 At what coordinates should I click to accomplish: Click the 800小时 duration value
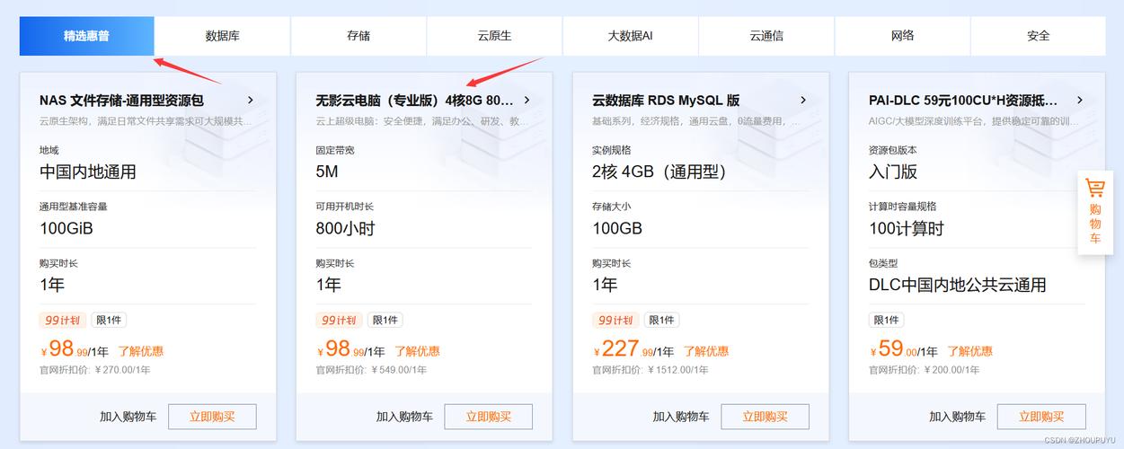345,228
